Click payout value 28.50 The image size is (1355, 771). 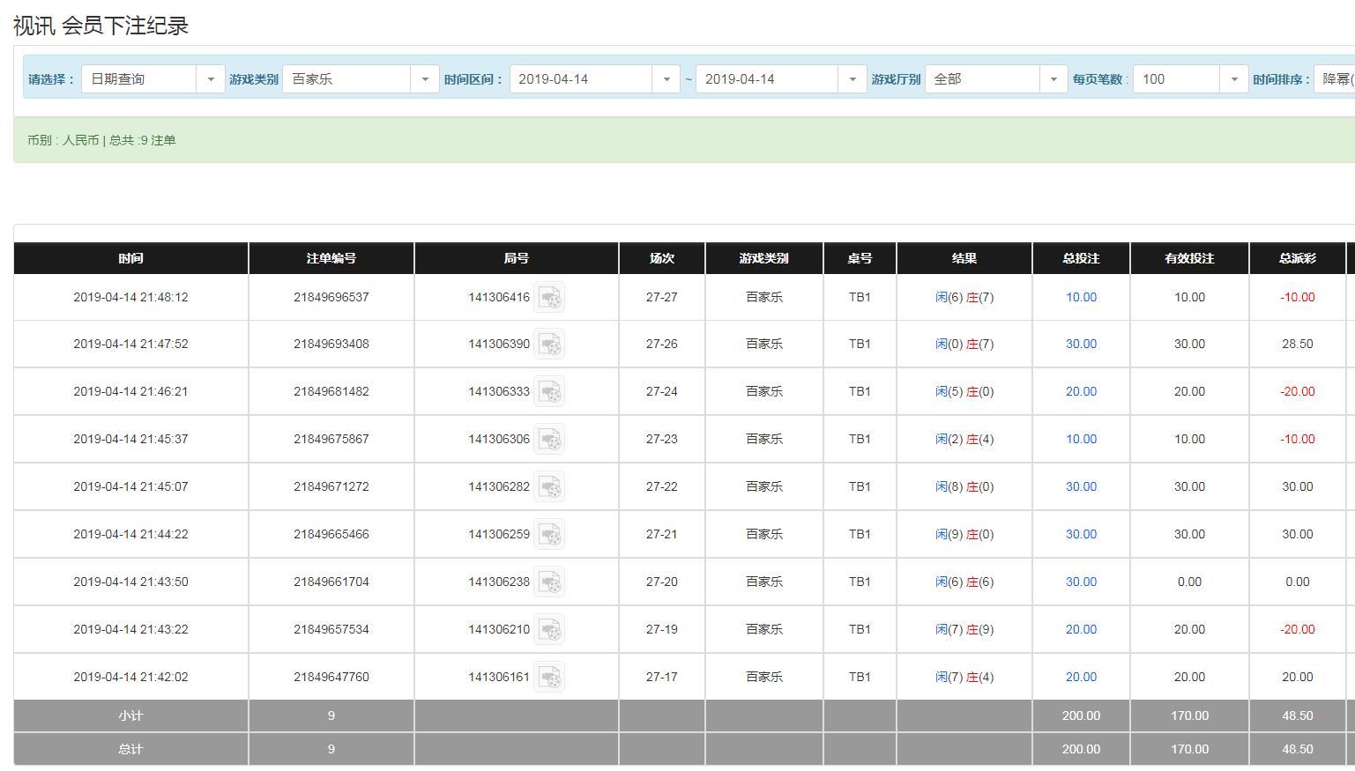click(1298, 344)
